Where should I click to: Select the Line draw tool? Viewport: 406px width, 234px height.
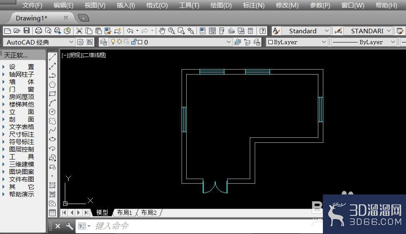click(52, 57)
